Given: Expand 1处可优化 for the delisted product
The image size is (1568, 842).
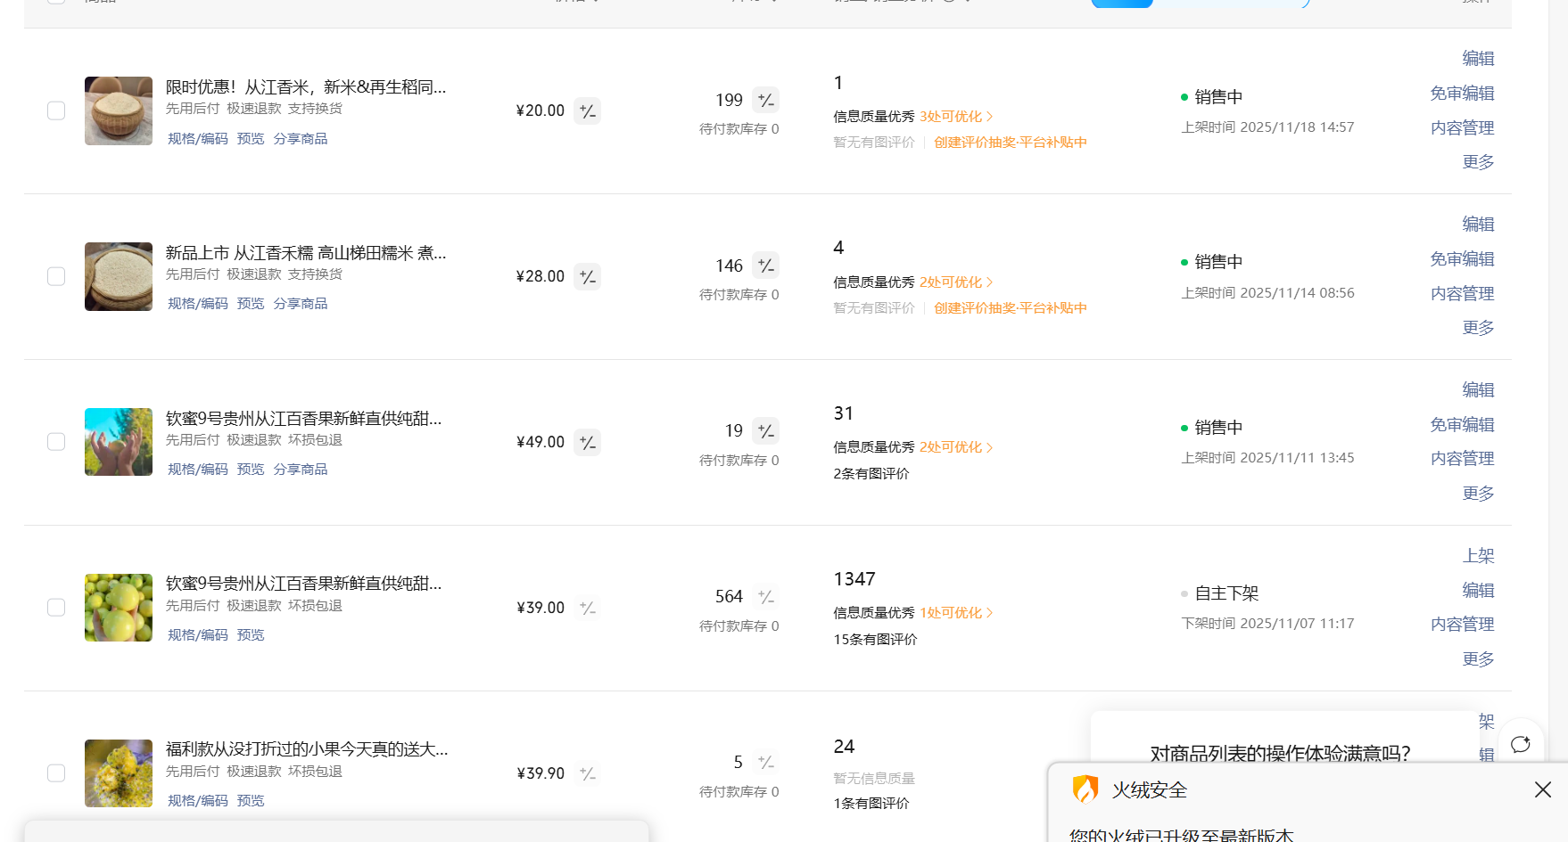Looking at the screenshot, I should click(955, 613).
